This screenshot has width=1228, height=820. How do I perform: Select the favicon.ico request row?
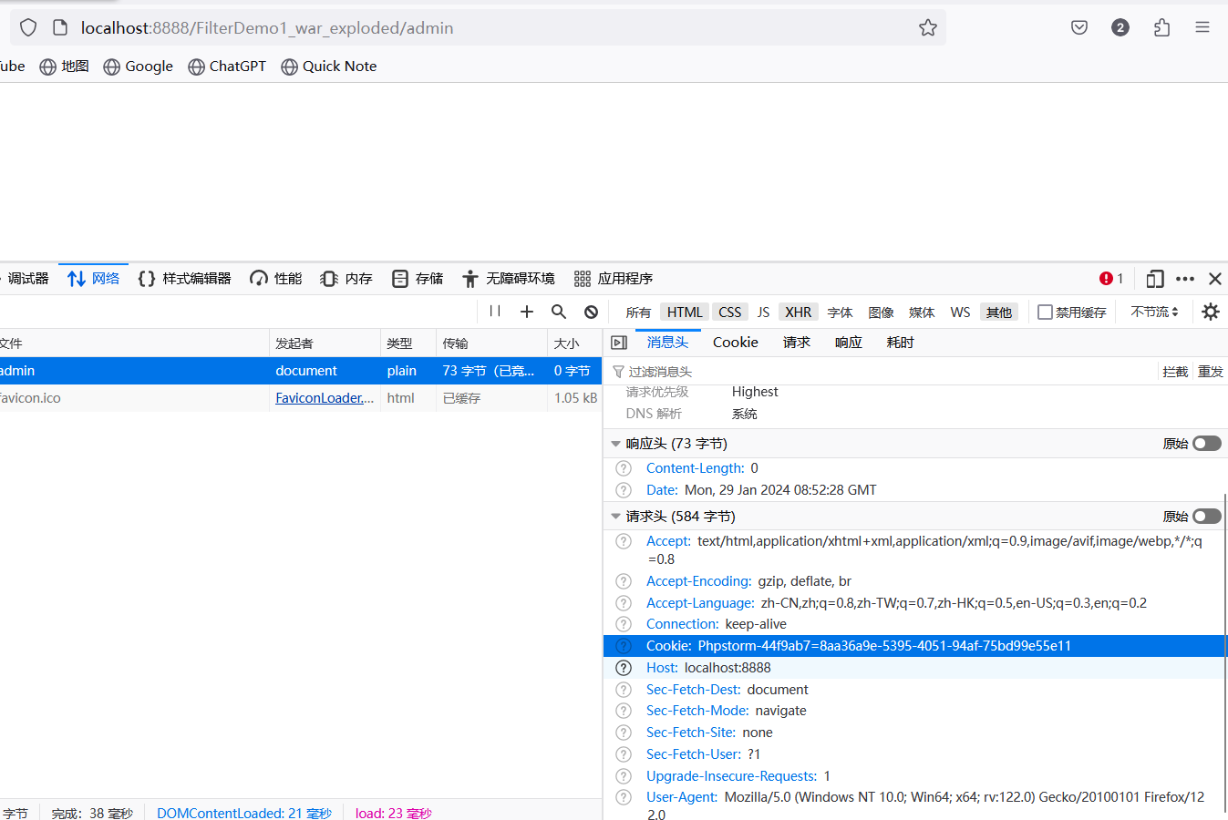pyautogui.click(x=301, y=398)
